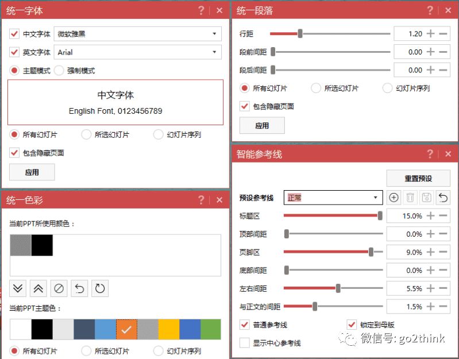
Task: Increase 段前间距 with the plus icon
Action: click(x=430, y=52)
